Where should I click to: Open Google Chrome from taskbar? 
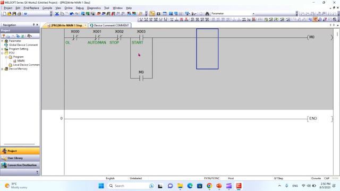[209, 186]
